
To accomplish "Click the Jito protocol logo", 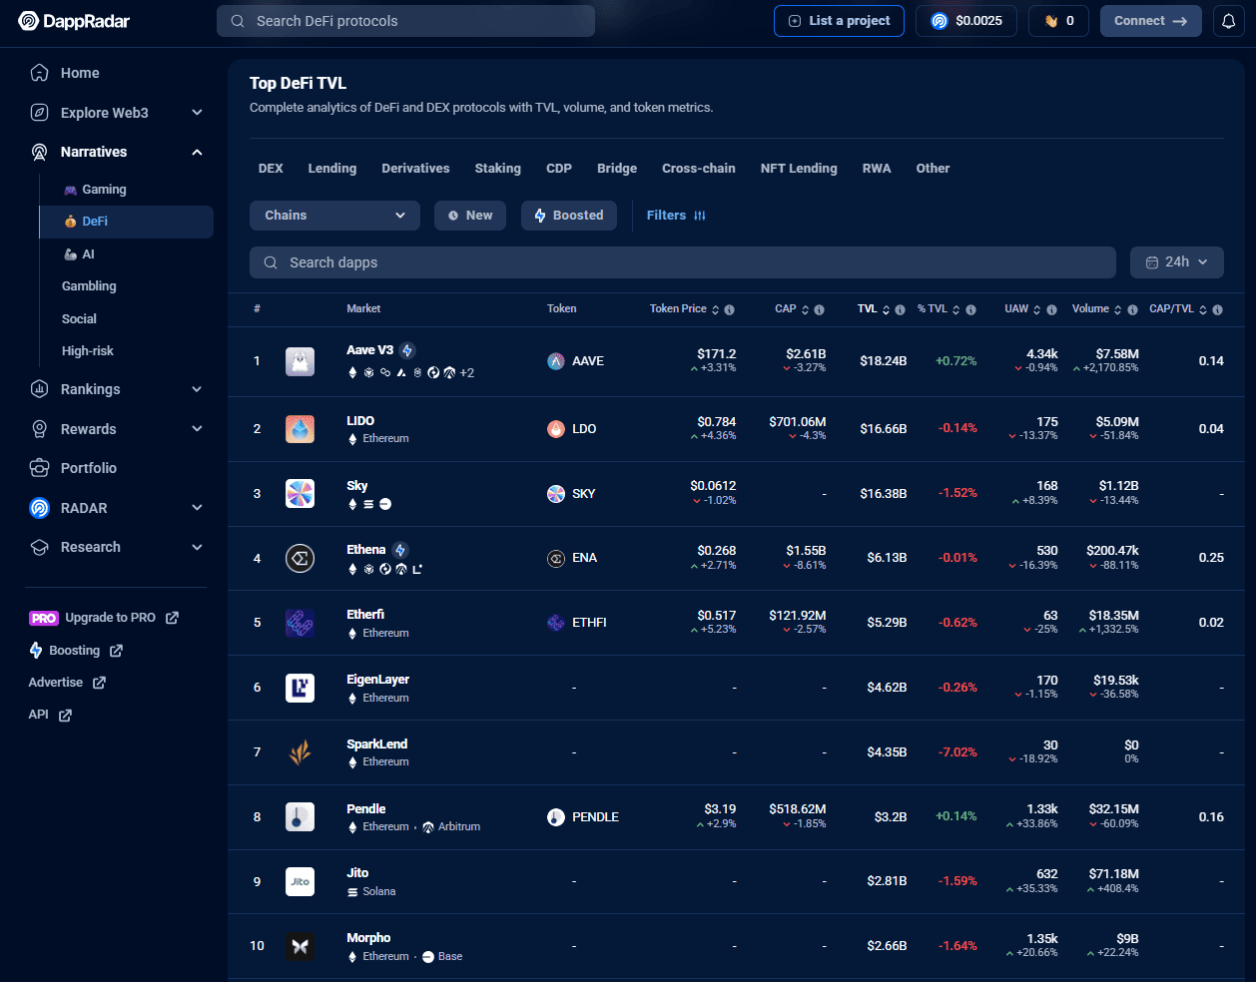I will (x=300, y=881).
